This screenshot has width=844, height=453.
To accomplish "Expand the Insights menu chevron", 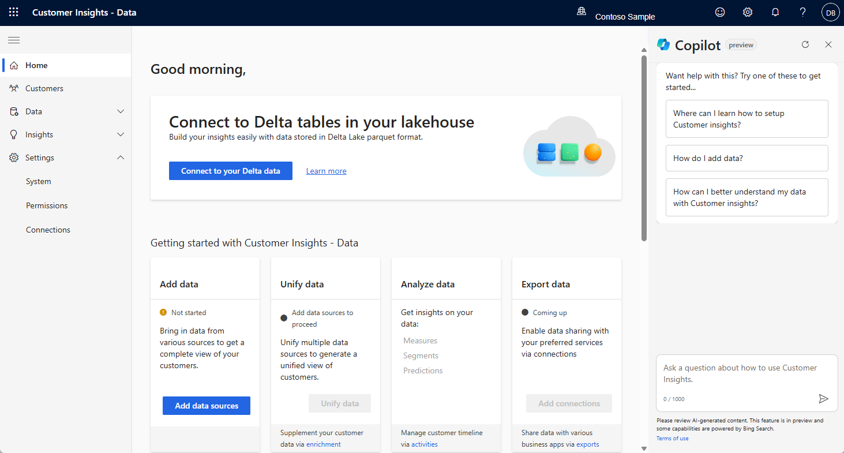I will 121,134.
